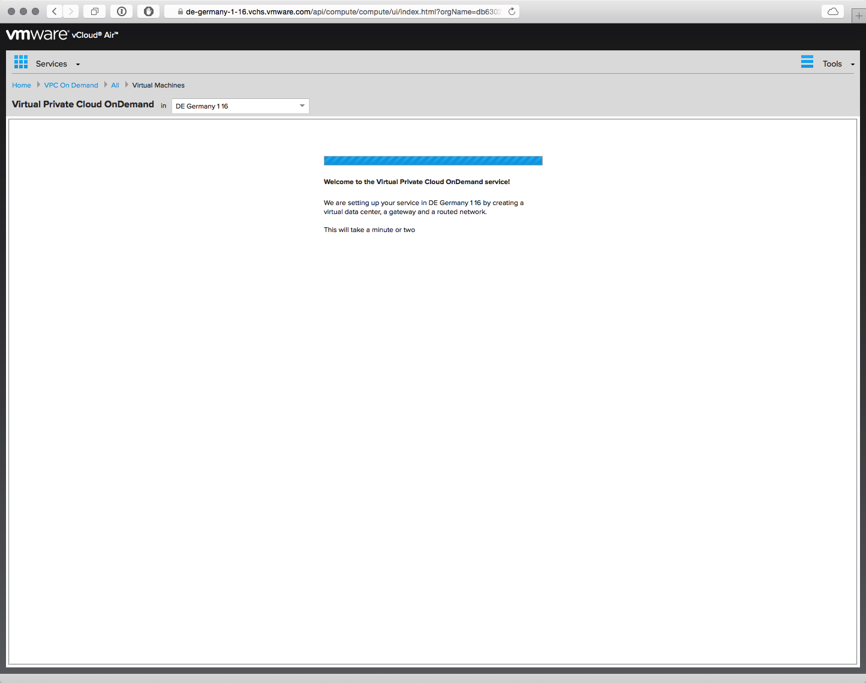Viewport: 866px width, 683px height.
Task: Open iCloud Tabs with the cloud icon
Action: 832,11
